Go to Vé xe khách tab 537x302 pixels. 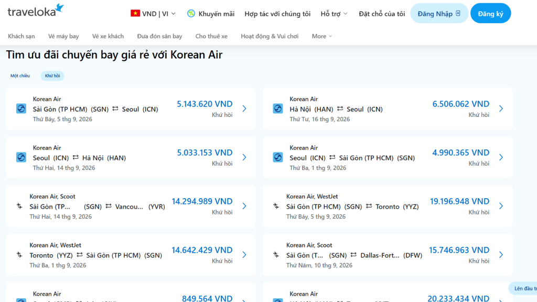[108, 36]
